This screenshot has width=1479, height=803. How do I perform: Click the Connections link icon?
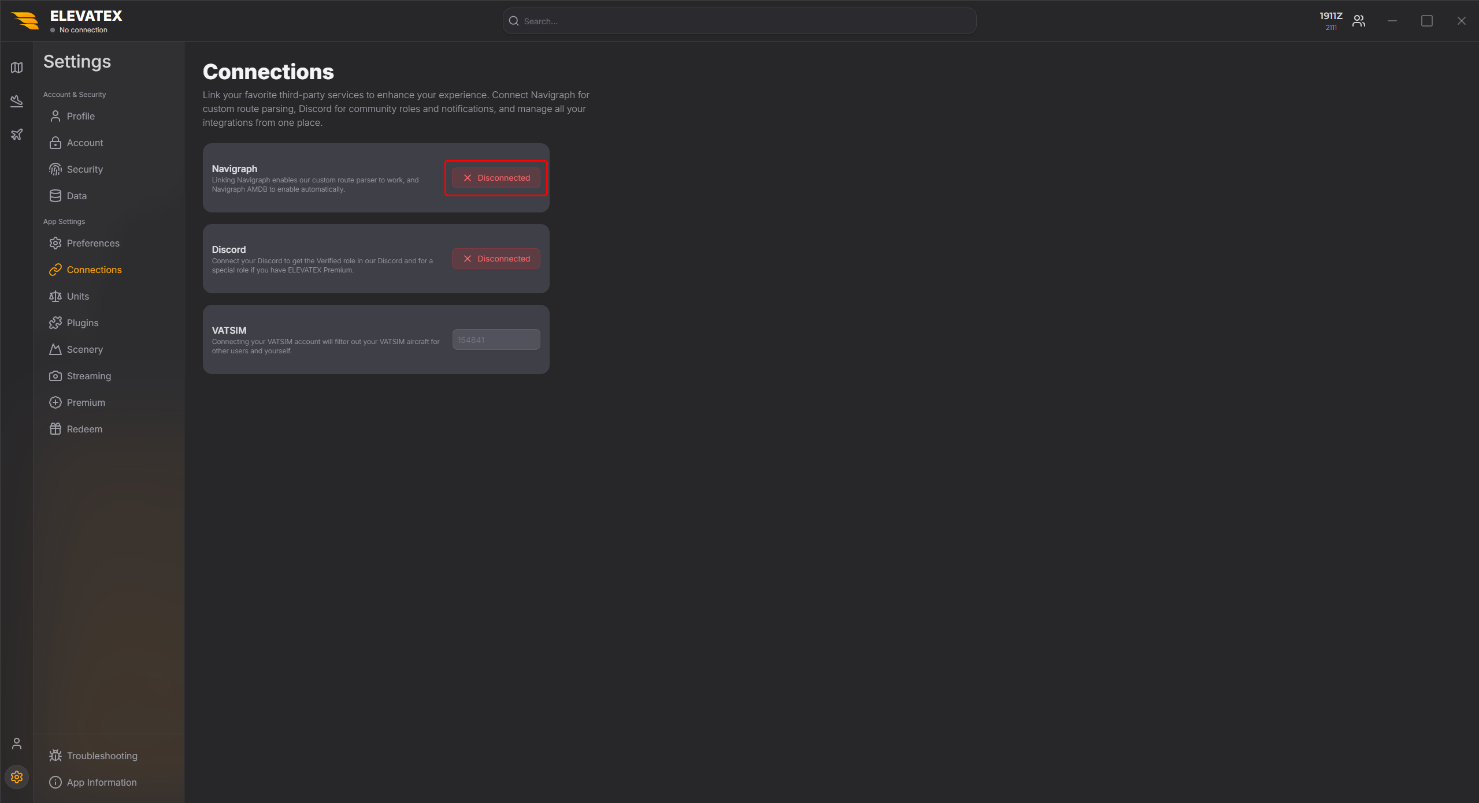click(x=55, y=270)
